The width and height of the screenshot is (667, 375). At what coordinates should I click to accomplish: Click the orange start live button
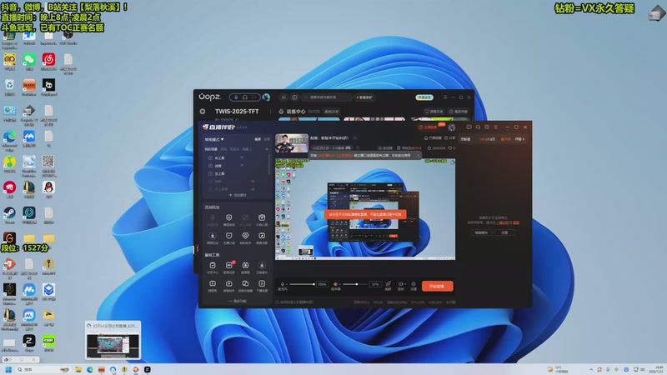tap(437, 286)
